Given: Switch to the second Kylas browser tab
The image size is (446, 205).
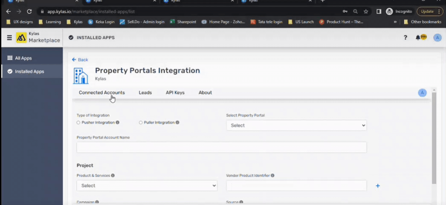Looking at the screenshot, I should tap(122, 1).
